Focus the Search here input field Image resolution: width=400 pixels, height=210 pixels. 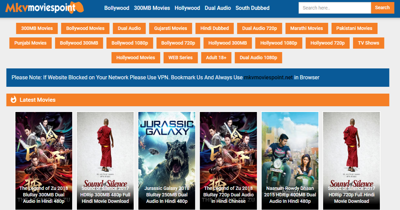(335, 8)
